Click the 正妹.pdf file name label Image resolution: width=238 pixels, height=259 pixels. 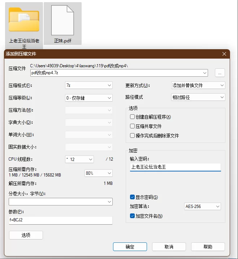point(62,41)
